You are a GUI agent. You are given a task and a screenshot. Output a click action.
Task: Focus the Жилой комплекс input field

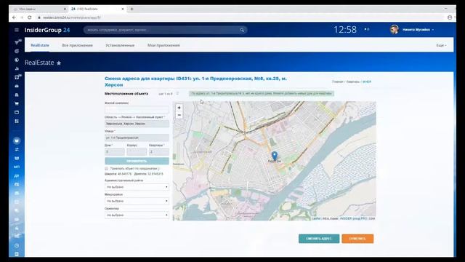click(x=137, y=109)
